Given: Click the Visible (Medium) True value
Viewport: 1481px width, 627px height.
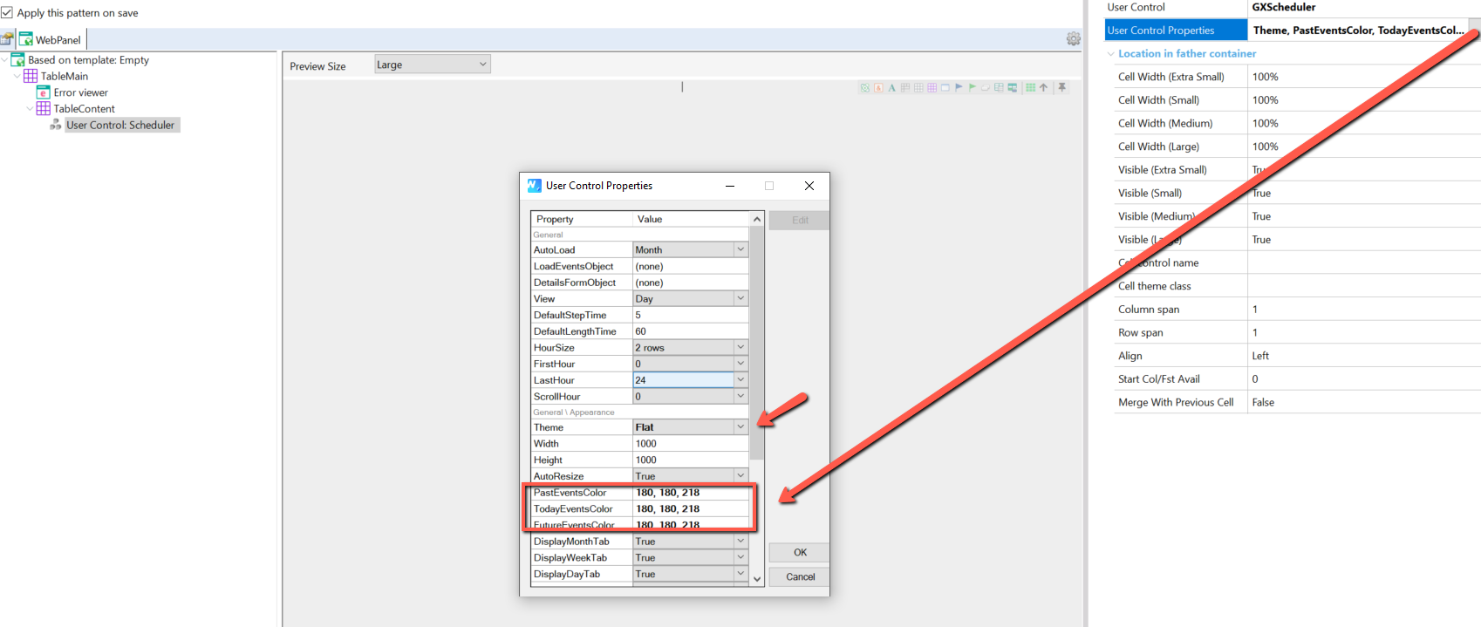Looking at the screenshot, I should (x=1363, y=216).
